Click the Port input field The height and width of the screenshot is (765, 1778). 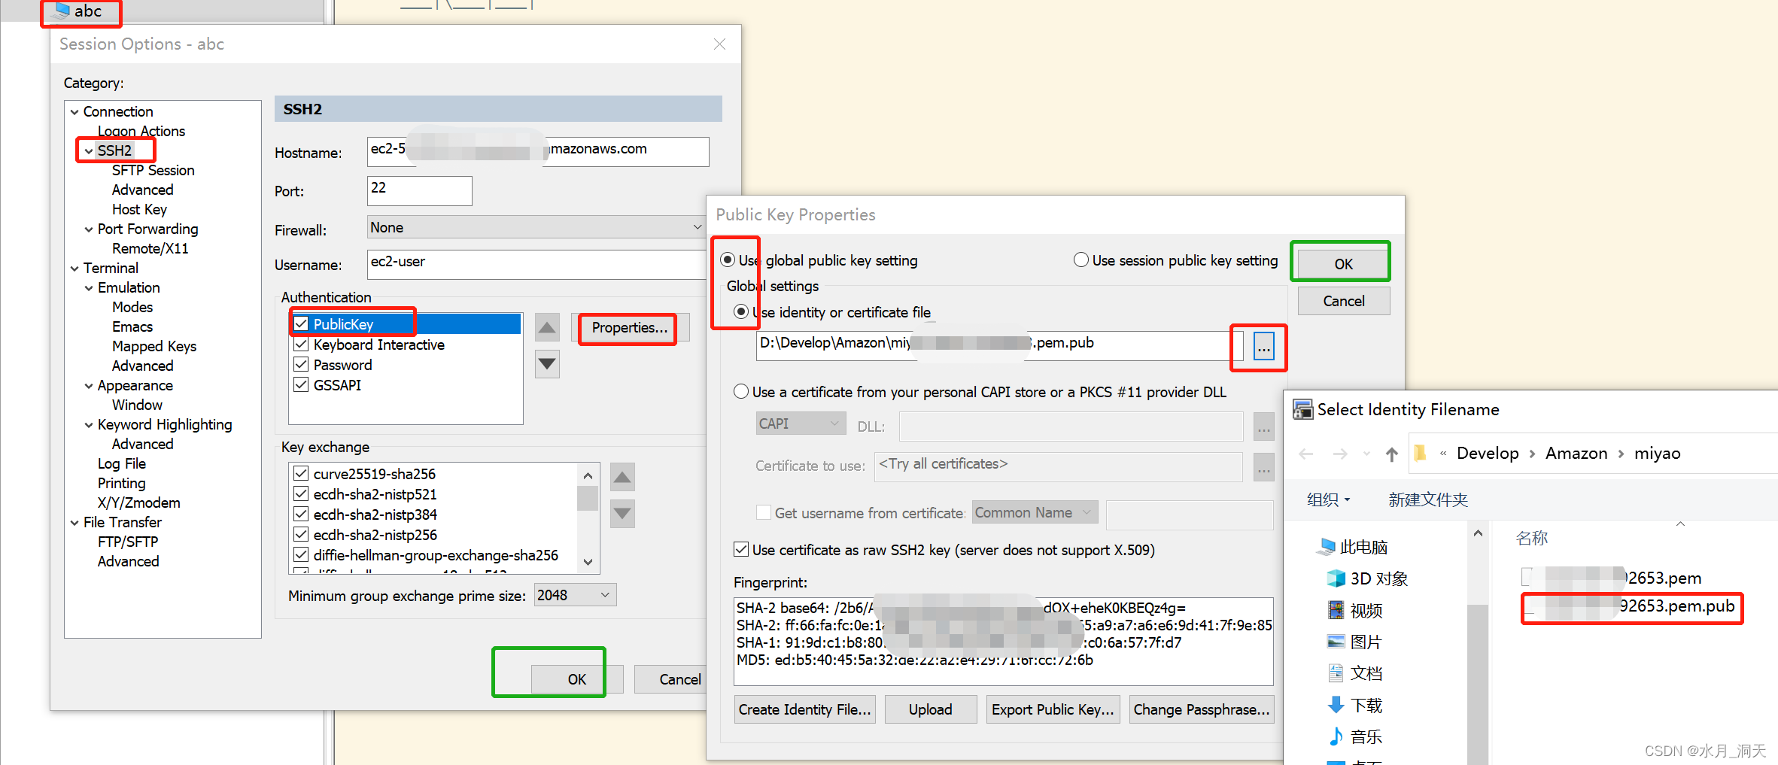420,190
